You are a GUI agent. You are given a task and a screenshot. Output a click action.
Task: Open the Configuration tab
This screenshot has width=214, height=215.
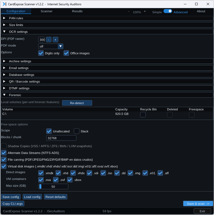(x=16, y=11)
